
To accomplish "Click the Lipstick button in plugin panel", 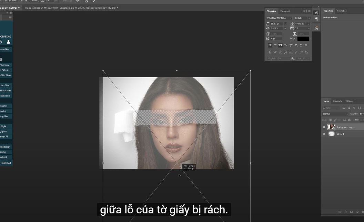I will pos(6,111).
